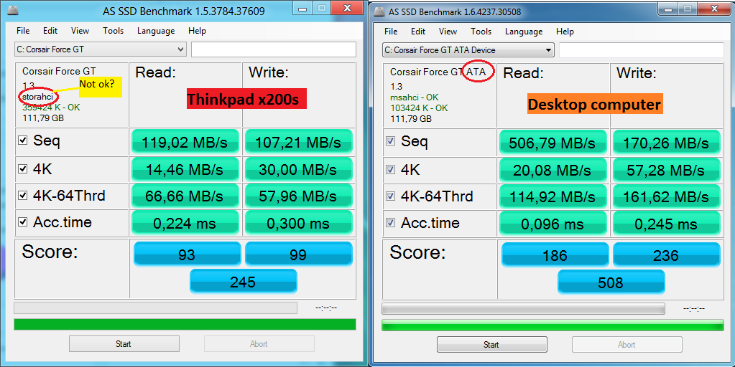Open the View menu in the left window

coord(80,31)
